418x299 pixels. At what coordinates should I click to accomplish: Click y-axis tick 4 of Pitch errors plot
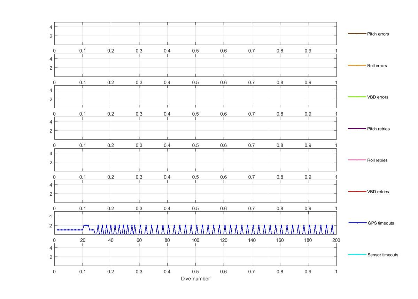(51, 27)
